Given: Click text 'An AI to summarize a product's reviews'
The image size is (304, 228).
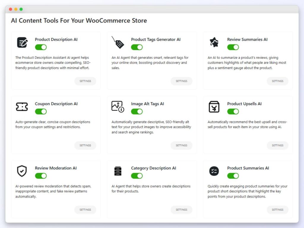Looking at the screenshot, I should [247, 63].
